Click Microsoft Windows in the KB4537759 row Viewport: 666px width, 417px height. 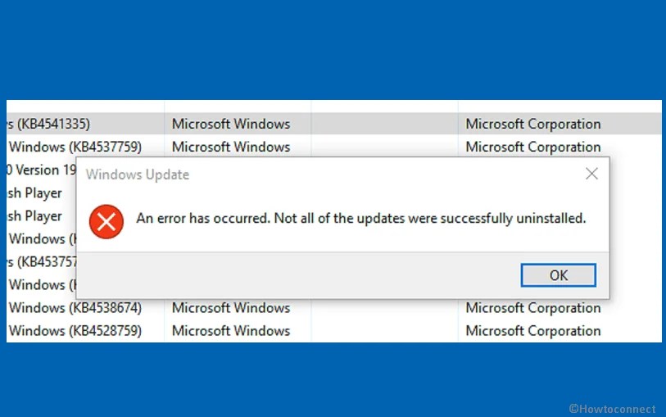click(230, 147)
